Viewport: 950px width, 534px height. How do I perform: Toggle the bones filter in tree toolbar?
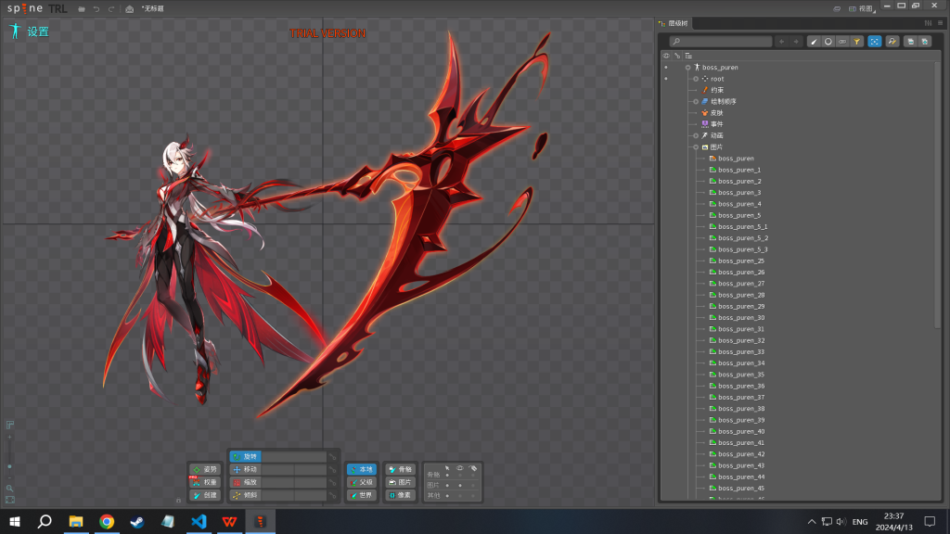814,42
